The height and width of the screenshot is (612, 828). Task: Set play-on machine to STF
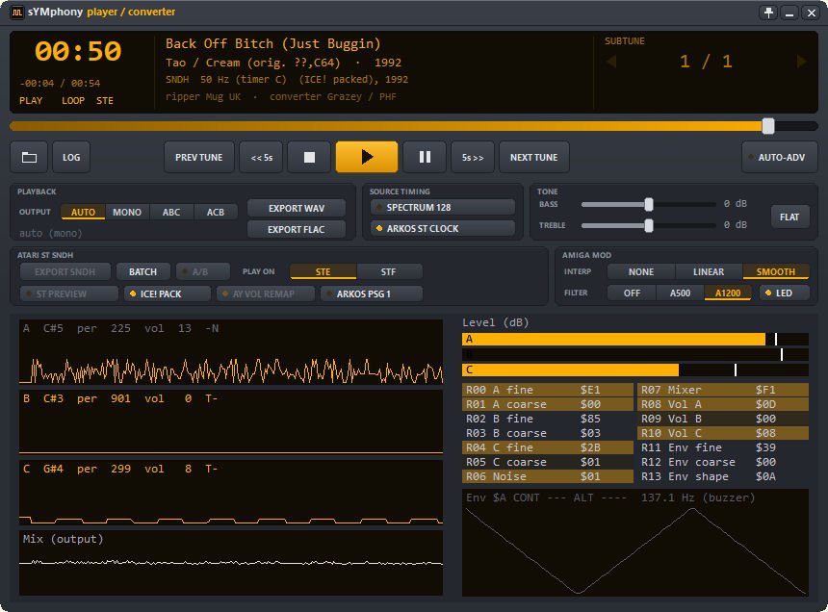click(389, 271)
